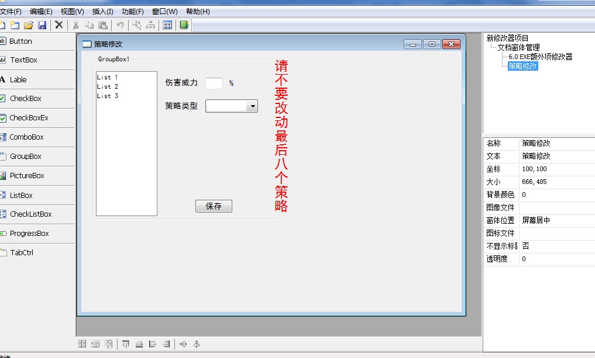Select the TextBox control from toolbox
This screenshot has width=595, height=358.
coord(37,60)
